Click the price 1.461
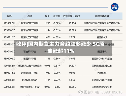Image resolution: width=126 pixels, height=96 pixels. point(47,37)
